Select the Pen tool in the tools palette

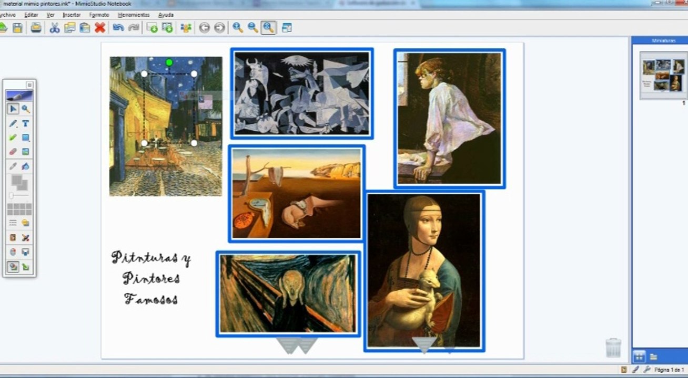13,124
